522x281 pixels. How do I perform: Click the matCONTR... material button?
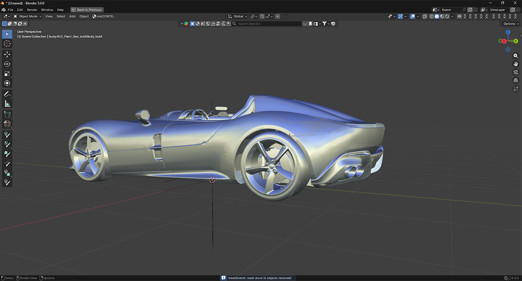[x=104, y=16]
